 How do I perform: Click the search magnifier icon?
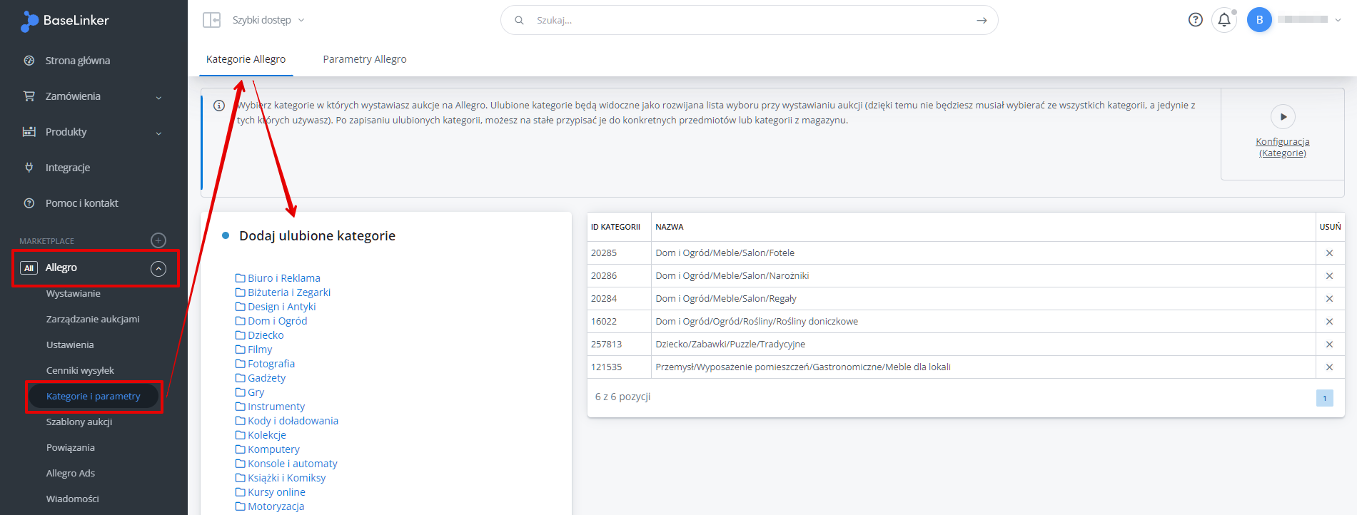pos(519,20)
